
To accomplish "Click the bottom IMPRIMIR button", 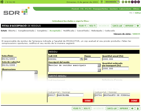I will [x=124, y=108].
